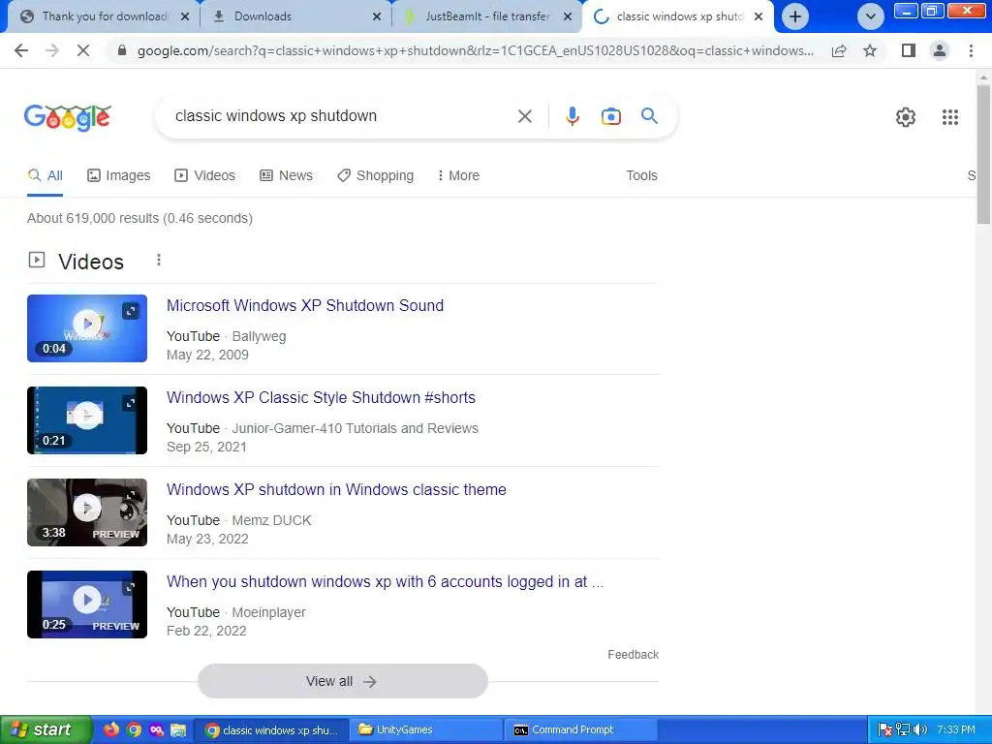
Task: Send Feedback on video results
Action: click(634, 655)
